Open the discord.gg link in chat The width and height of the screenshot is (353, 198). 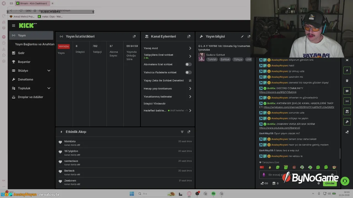[x=278, y=92]
